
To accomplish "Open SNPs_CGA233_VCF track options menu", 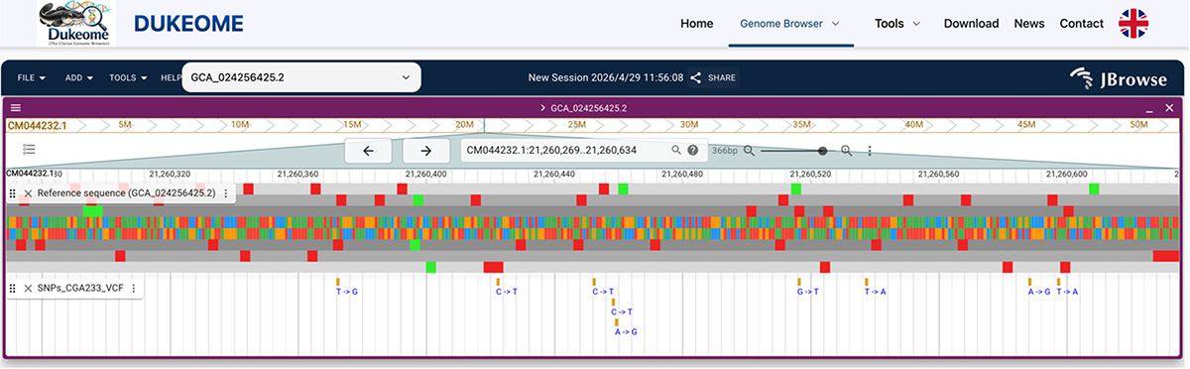I will [x=133, y=289].
